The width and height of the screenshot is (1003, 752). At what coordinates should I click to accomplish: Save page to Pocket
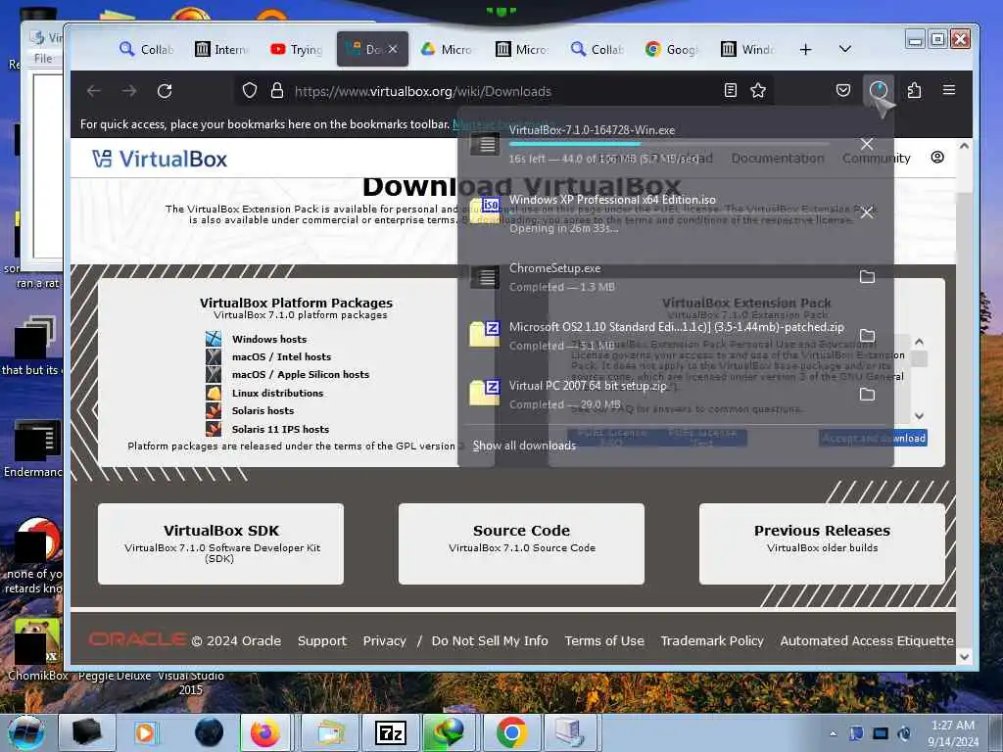coord(843,91)
